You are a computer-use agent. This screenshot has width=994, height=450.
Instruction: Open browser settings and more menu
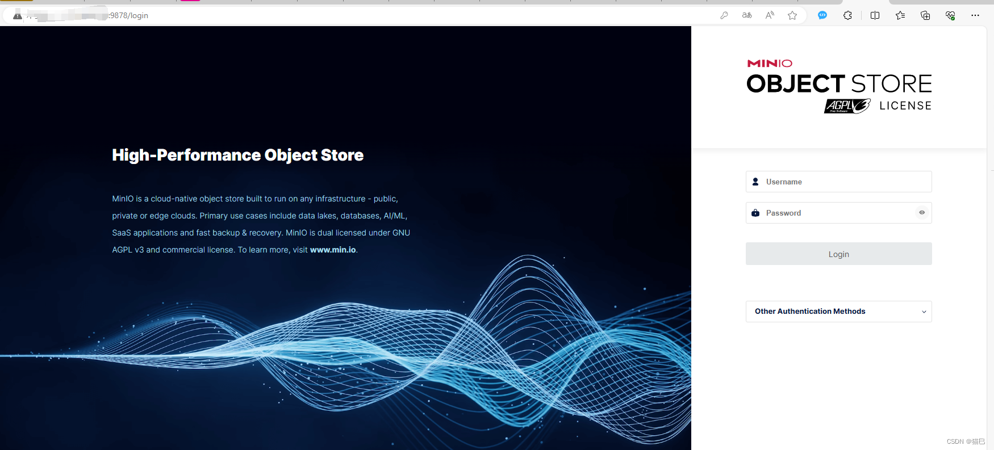975,15
